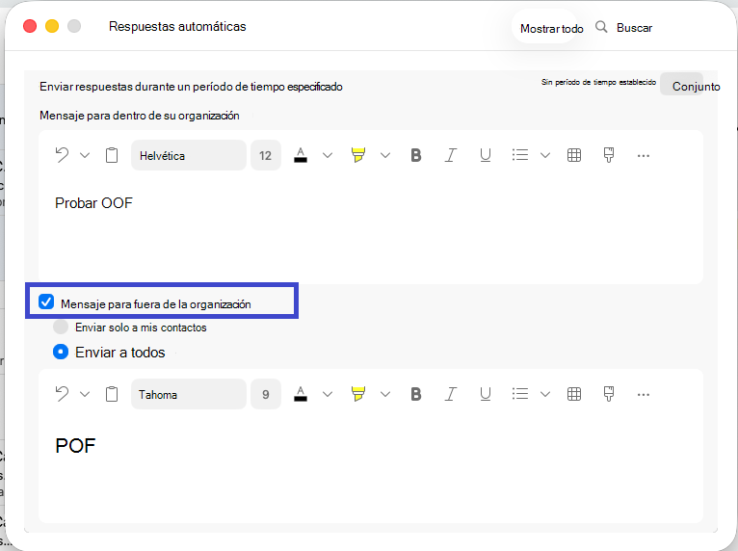This screenshot has width=738, height=551.
Task: Apply font color in the Helvética toolbar
Action: pos(301,155)
